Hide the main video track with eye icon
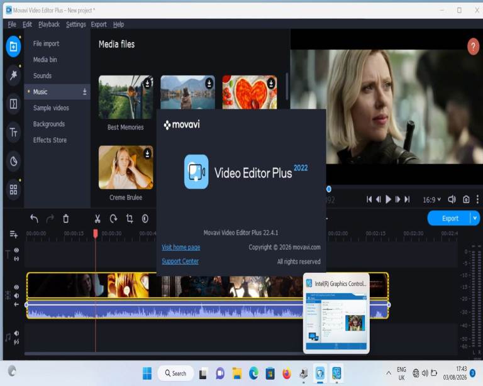483x386 pixels. (16, 287)
